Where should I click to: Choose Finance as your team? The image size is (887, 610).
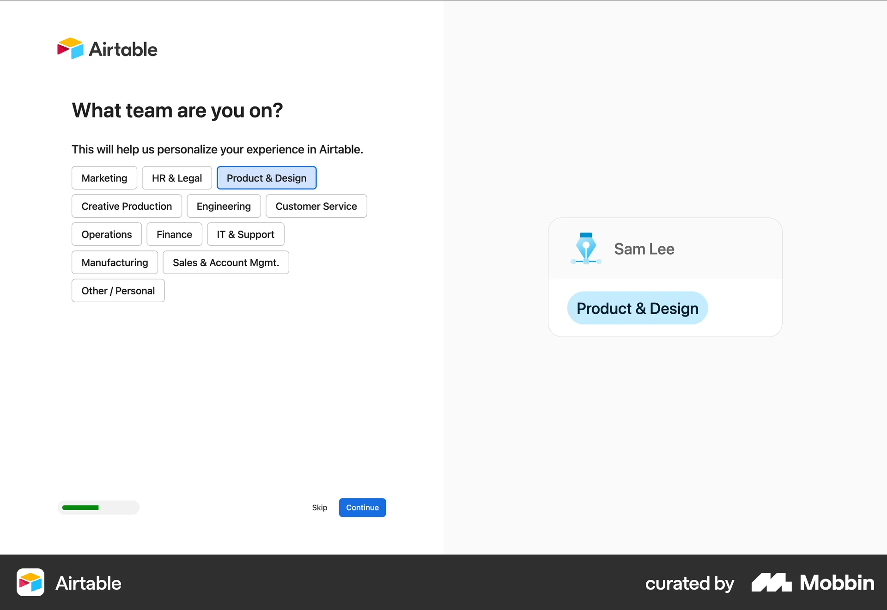174,234
